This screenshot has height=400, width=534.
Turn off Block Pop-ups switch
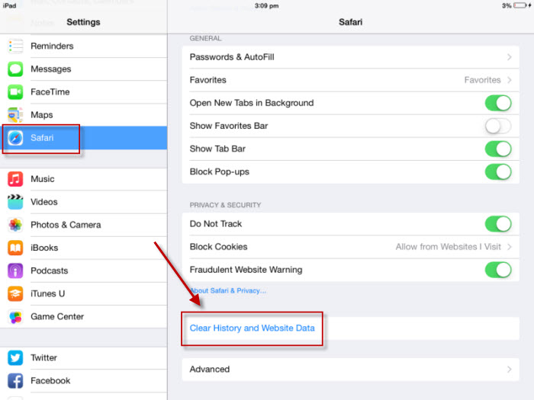(498, 171)
